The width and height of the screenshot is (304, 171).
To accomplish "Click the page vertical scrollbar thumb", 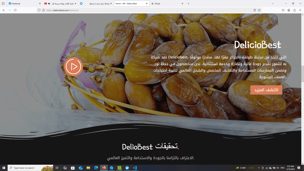I will click(x=303, y=74).
